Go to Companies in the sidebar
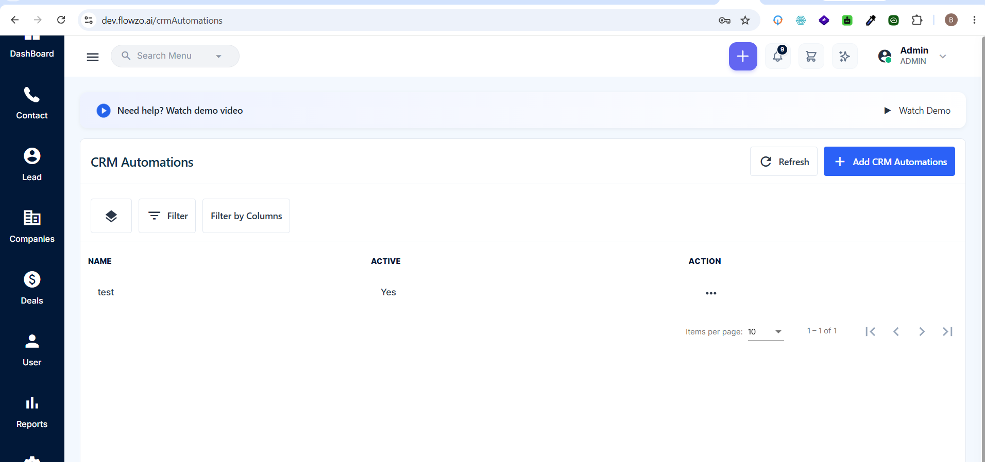Image resolution: width=985 pixels, height=462 pixels. coord(32,227)
